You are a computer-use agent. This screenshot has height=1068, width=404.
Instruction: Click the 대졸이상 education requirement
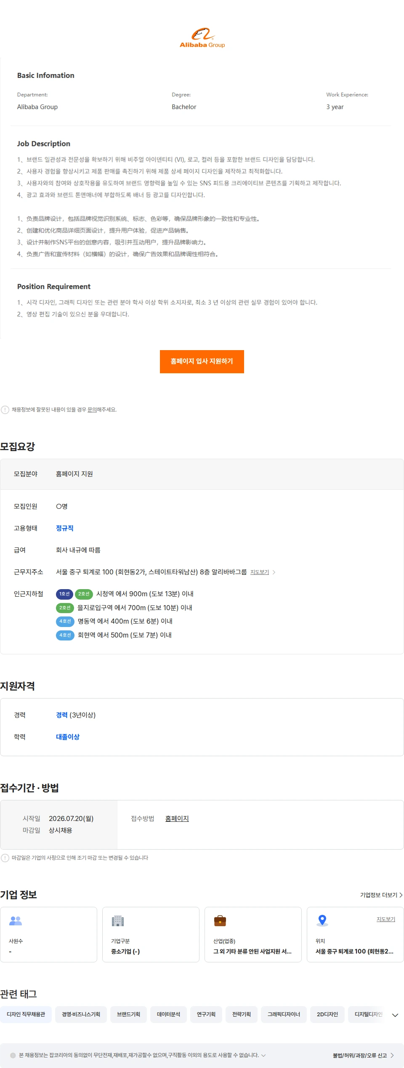[68, 737]
